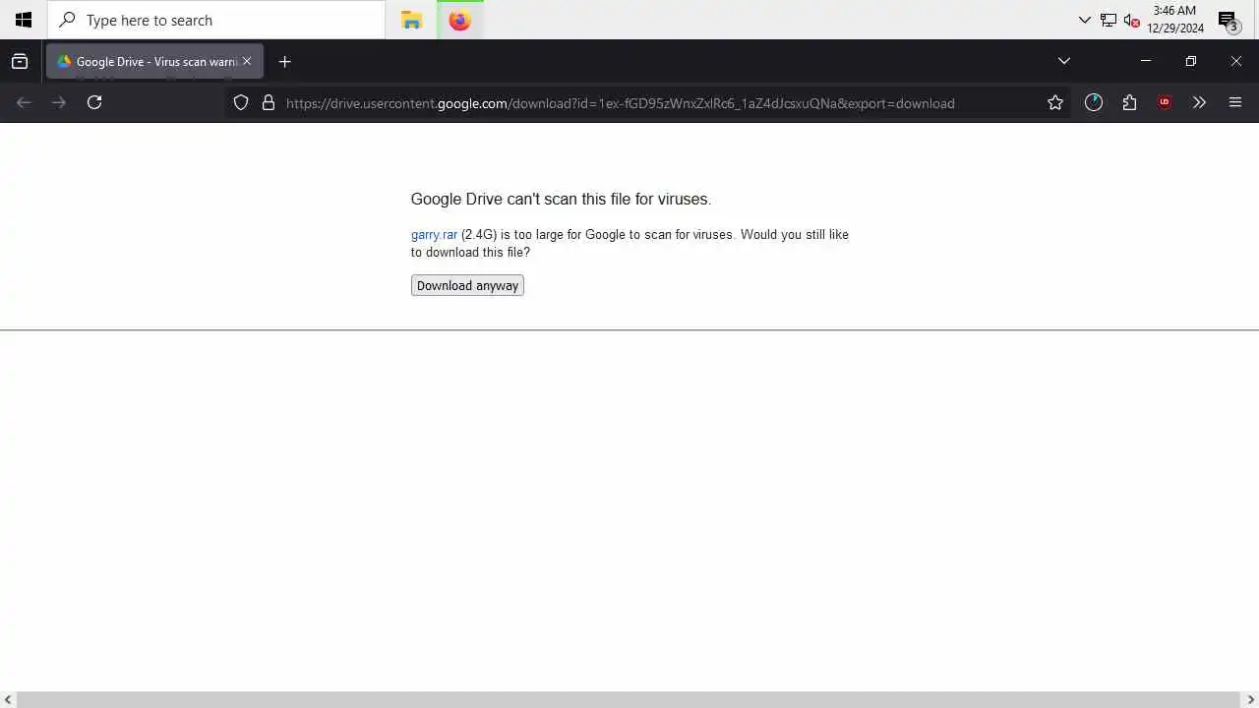Click horizontal scrollbar left arrow
Screen dimensions: 1259x708
pos(8,700)
